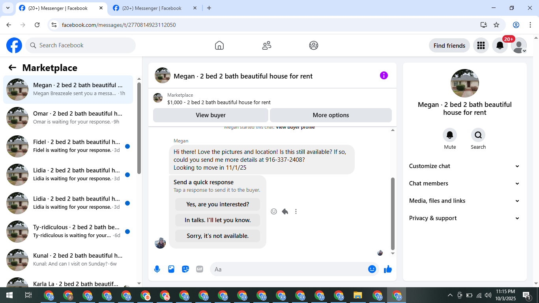Open the View buyer profile link
Viewport: 539px width, 303px height.
(295, 127)
